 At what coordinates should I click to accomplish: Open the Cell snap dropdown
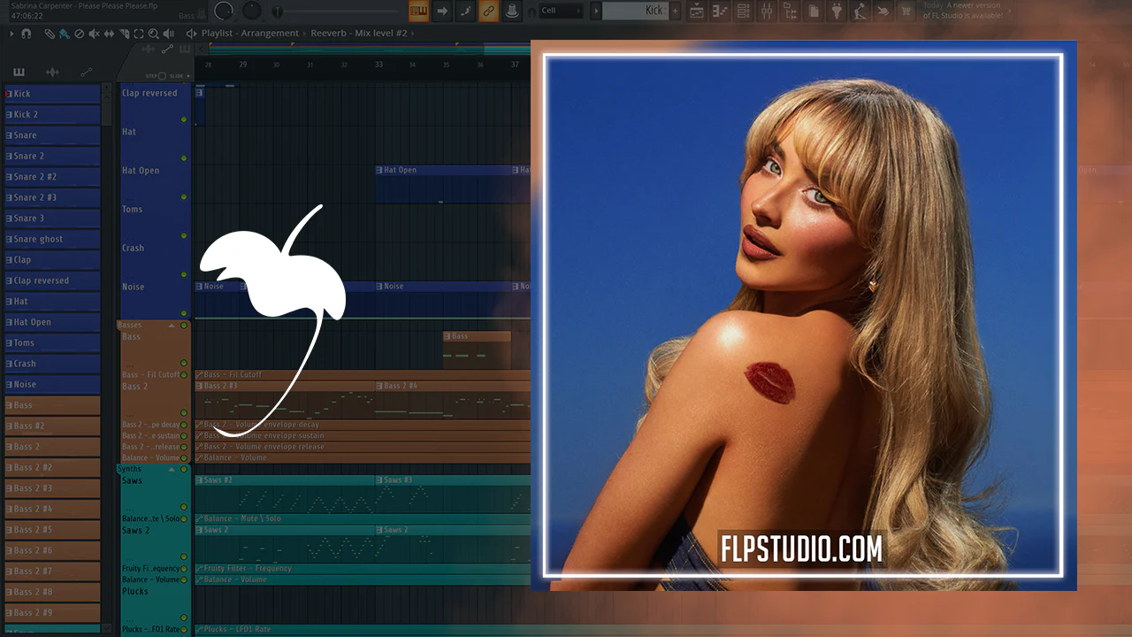[561, 11]
